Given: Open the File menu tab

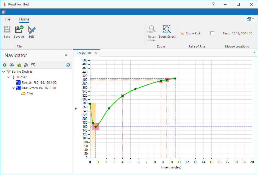Looking at the screenshot, I should (x=7, y=19).
